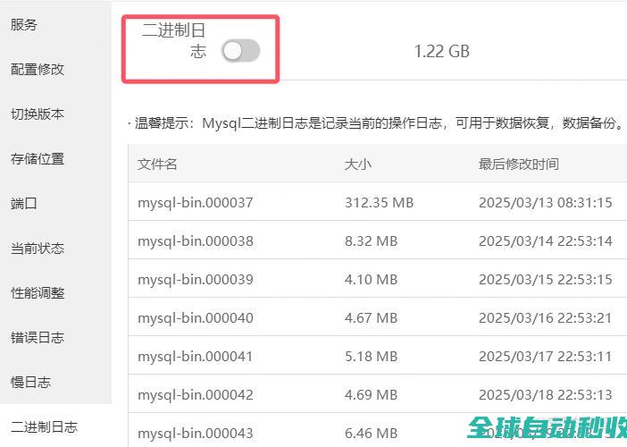This screenshot has width=627, height=447.
Task: Click the 大小 column header
Action: [357, 164]
